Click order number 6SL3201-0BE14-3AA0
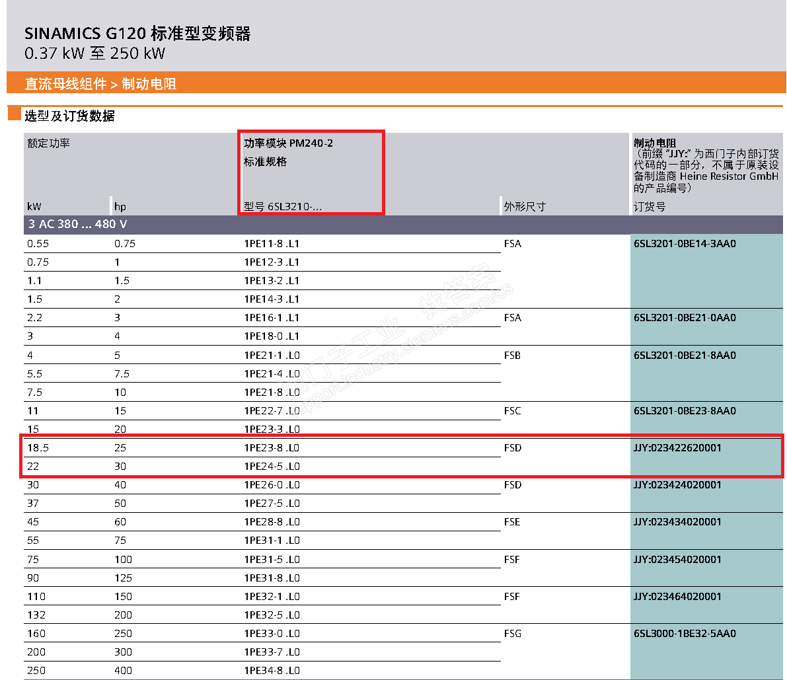This screenshot has width=787, height=680. (685, 243)
